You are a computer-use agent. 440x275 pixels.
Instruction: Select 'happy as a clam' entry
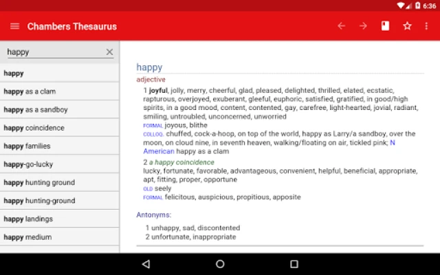(x=30, y=91)
